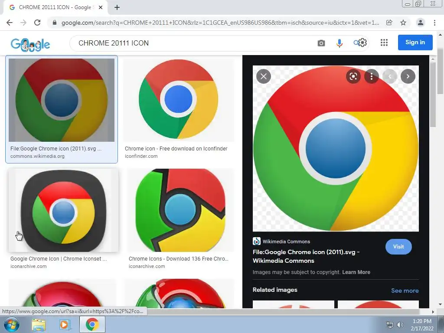
Task: Open the black-outlined Chrome icon thumbnail
Action: click(x=180, y=210)
